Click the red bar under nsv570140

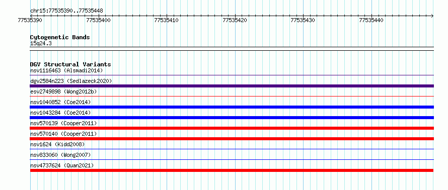232,139
